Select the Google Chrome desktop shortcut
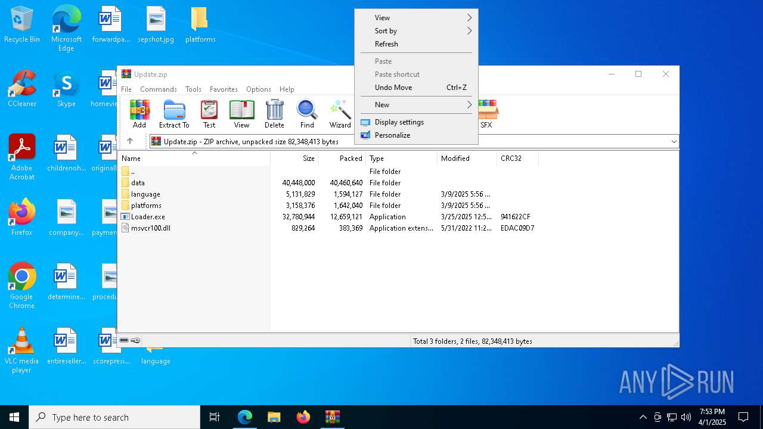The image size is (763, 429). click(x=22, y=285)
